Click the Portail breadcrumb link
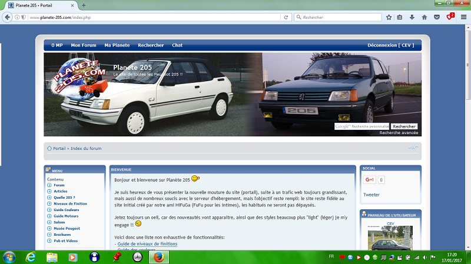 [59, 148]
